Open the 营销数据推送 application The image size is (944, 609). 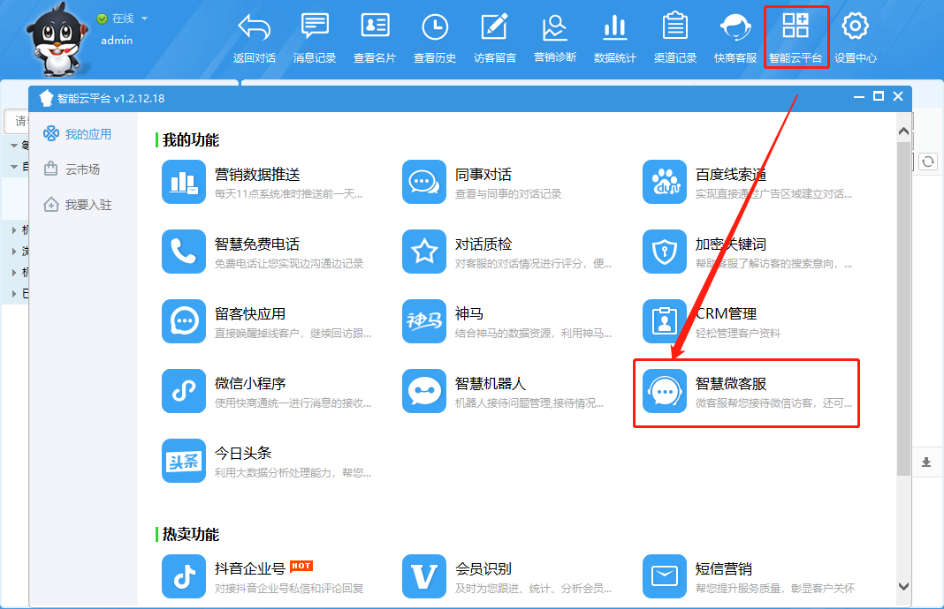(184, 183)
